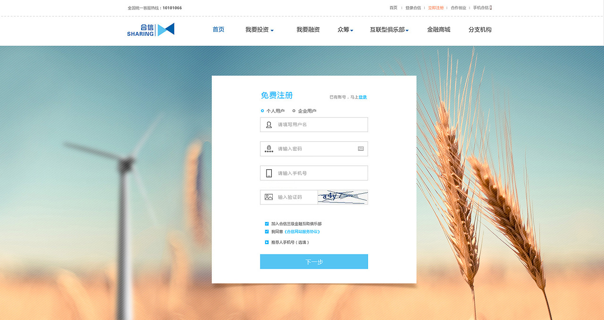Click the 合作创业 link in the top bar
The width and height of the screenshot is (604, 320).
[458, 8]
